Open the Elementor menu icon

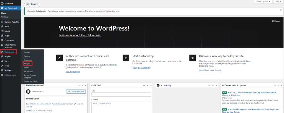(2, 3)
